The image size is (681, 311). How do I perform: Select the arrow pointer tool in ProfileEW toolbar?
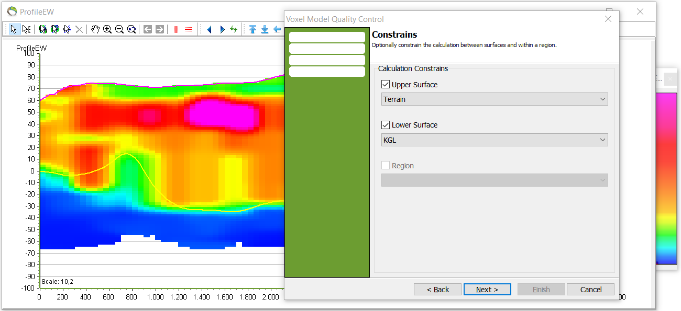14,29
